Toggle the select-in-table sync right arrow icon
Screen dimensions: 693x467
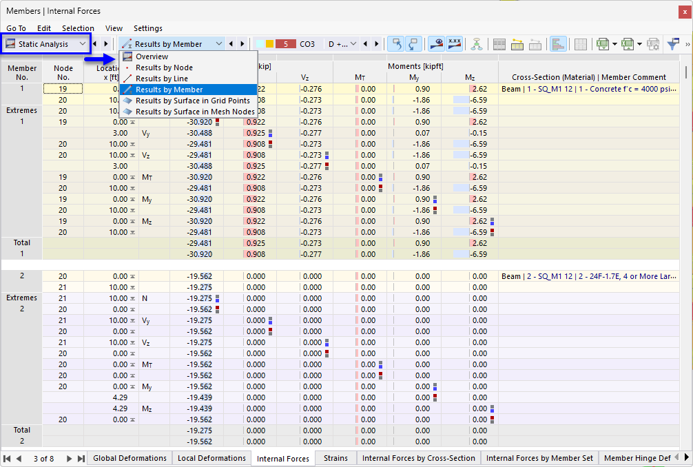pos(413,44)
